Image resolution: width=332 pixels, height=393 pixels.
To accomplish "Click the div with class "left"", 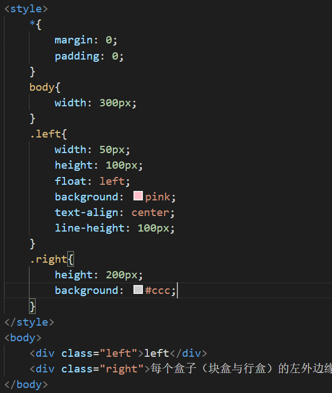I will (118, 353).
